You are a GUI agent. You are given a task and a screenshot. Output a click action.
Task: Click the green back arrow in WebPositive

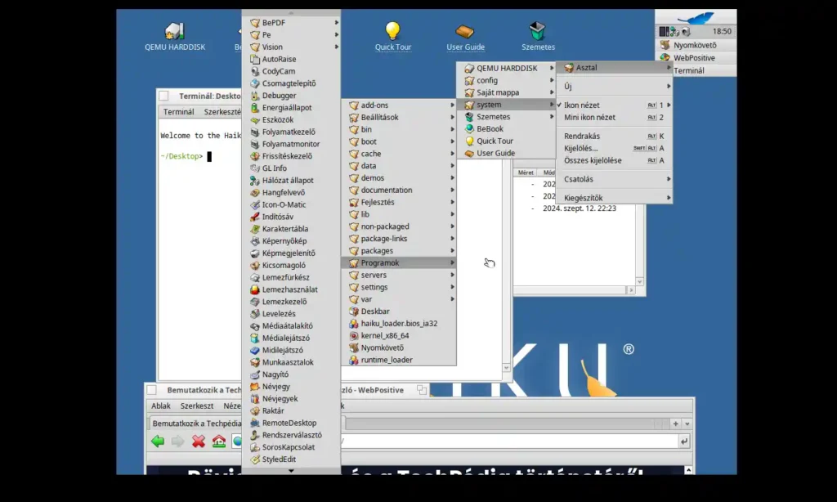(x=158, y=441)
